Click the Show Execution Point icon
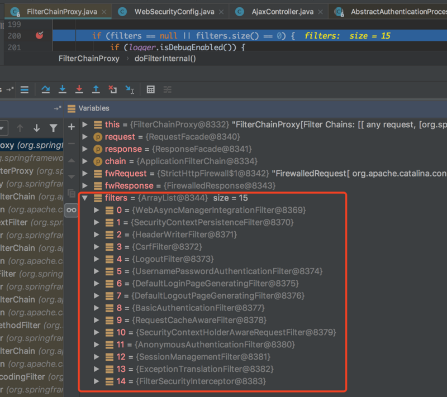The width and height of the screenshot is (447, 397). 25,89
